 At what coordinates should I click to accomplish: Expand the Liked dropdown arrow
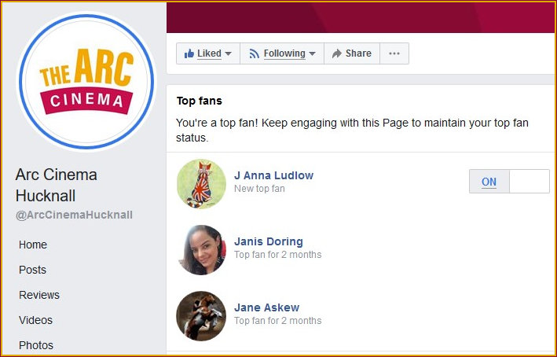[x=229, y=53]
